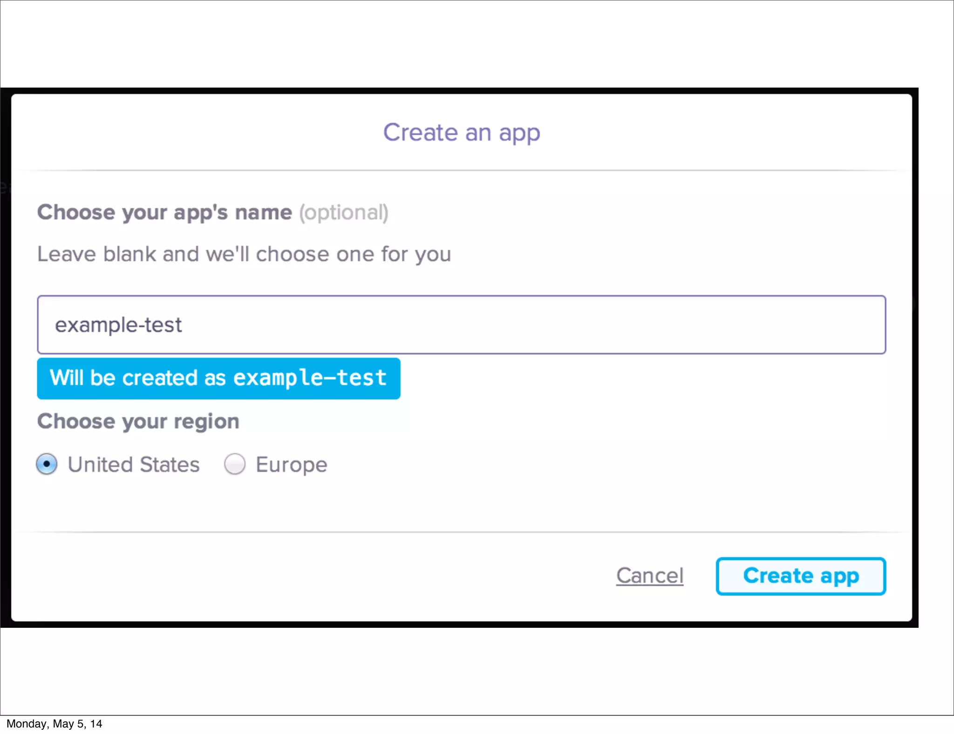Click the Cancel link
The width and height of the screenshot is (954, 734).
tap(650, 576)
